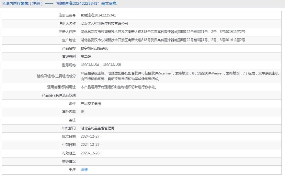Click the 注册人住所 address value
285x176 pixels.
[163, 32]
